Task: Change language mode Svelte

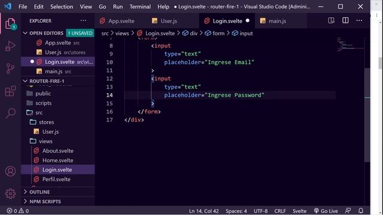Action: point(299,211)
